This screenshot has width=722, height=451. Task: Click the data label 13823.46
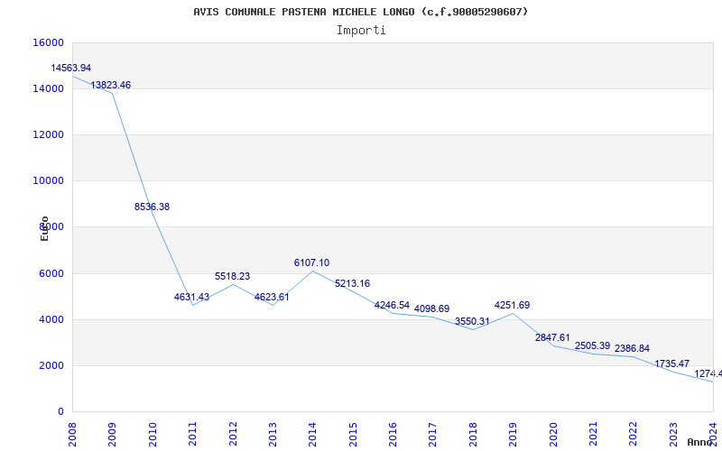point(110,85)
